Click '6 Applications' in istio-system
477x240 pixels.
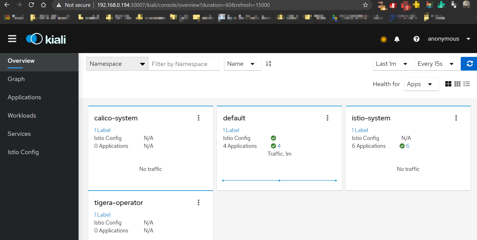(x=369, y=146)
